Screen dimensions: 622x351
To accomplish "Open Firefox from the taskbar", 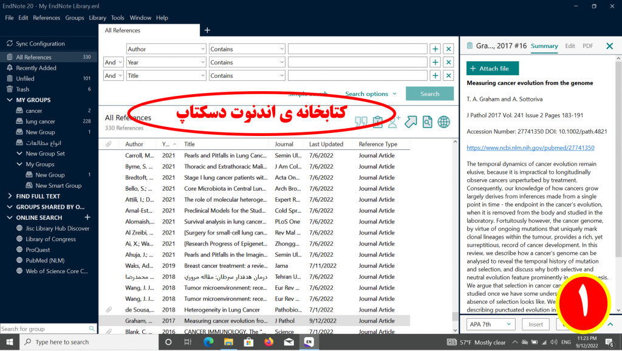I will 268,342.
